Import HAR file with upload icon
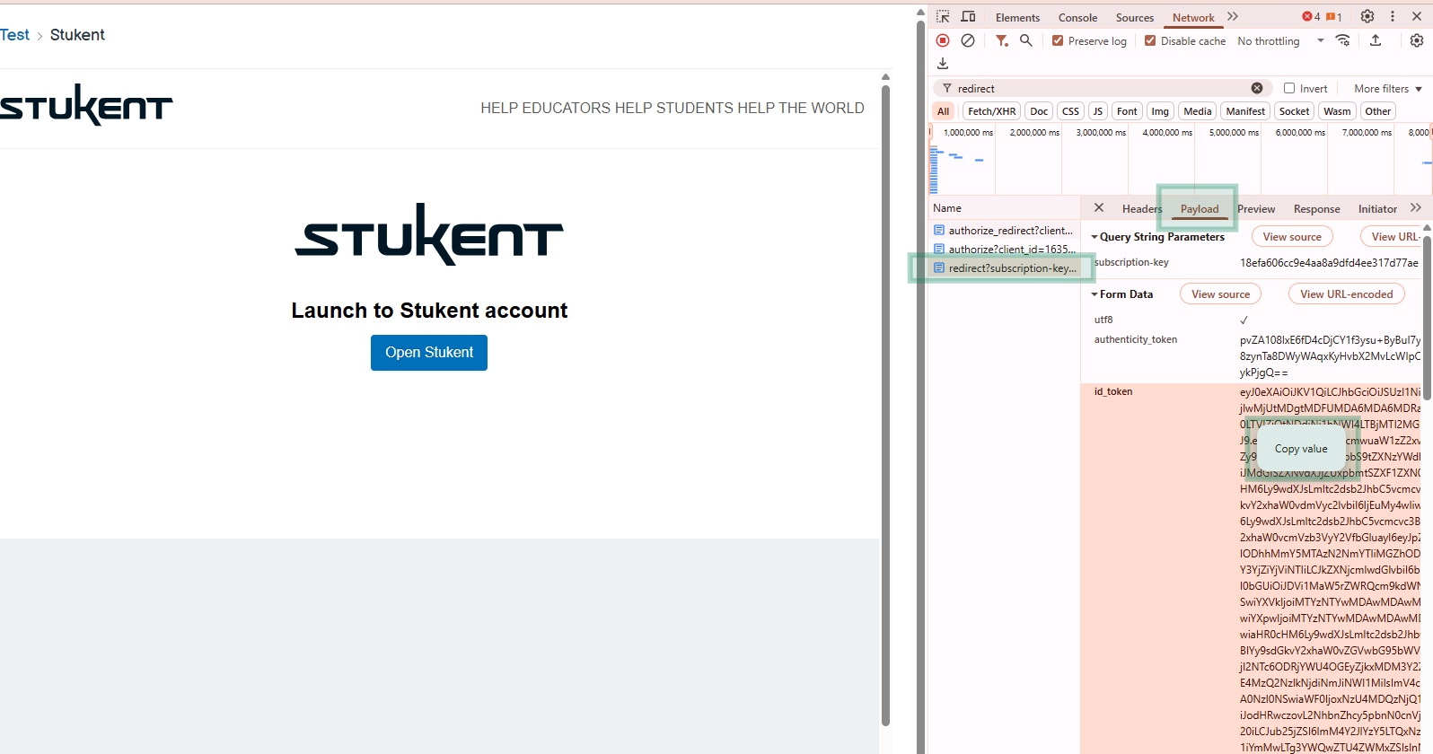This screenshot has width=1433, height=754. (x=1376, y=40)
